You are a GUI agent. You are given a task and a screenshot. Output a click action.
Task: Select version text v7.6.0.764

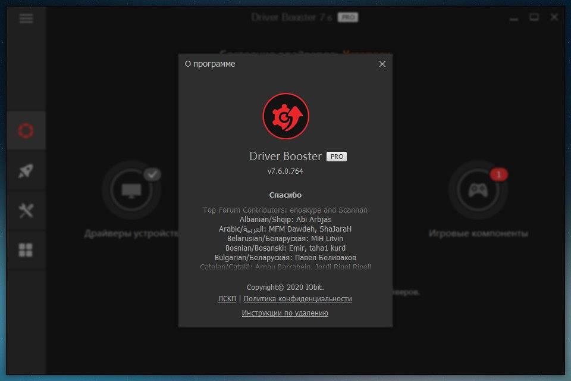click(x=285, y=171)
